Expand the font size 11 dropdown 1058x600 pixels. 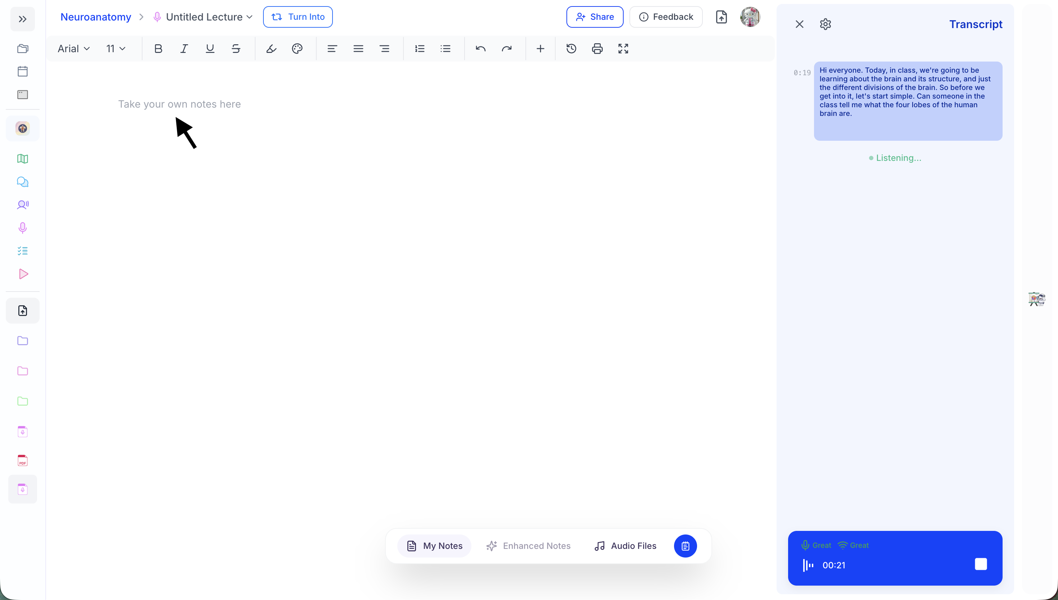tap(116, 49)
